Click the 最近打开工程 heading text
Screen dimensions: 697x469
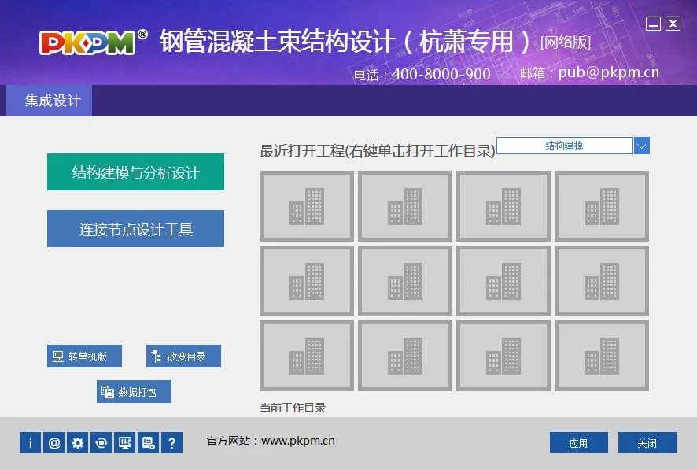[377, 151]
